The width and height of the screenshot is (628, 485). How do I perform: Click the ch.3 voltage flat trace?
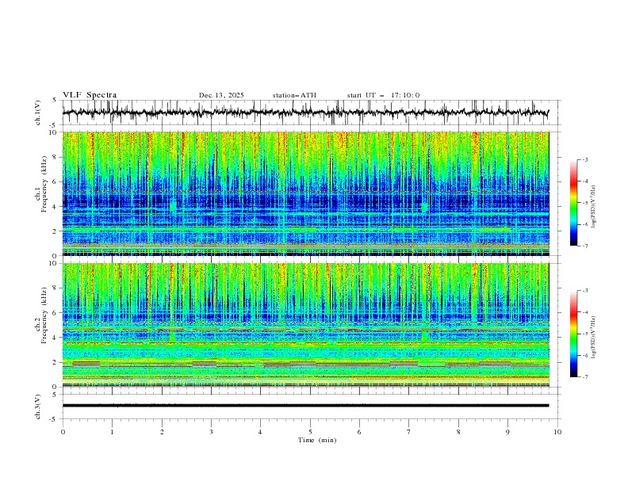coord(305,406)
